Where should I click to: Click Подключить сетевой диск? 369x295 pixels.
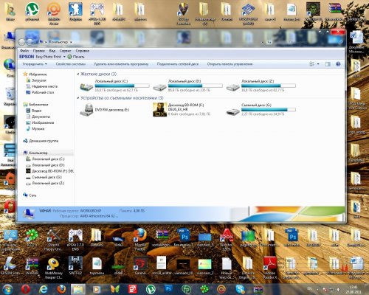tap(178, 64)
